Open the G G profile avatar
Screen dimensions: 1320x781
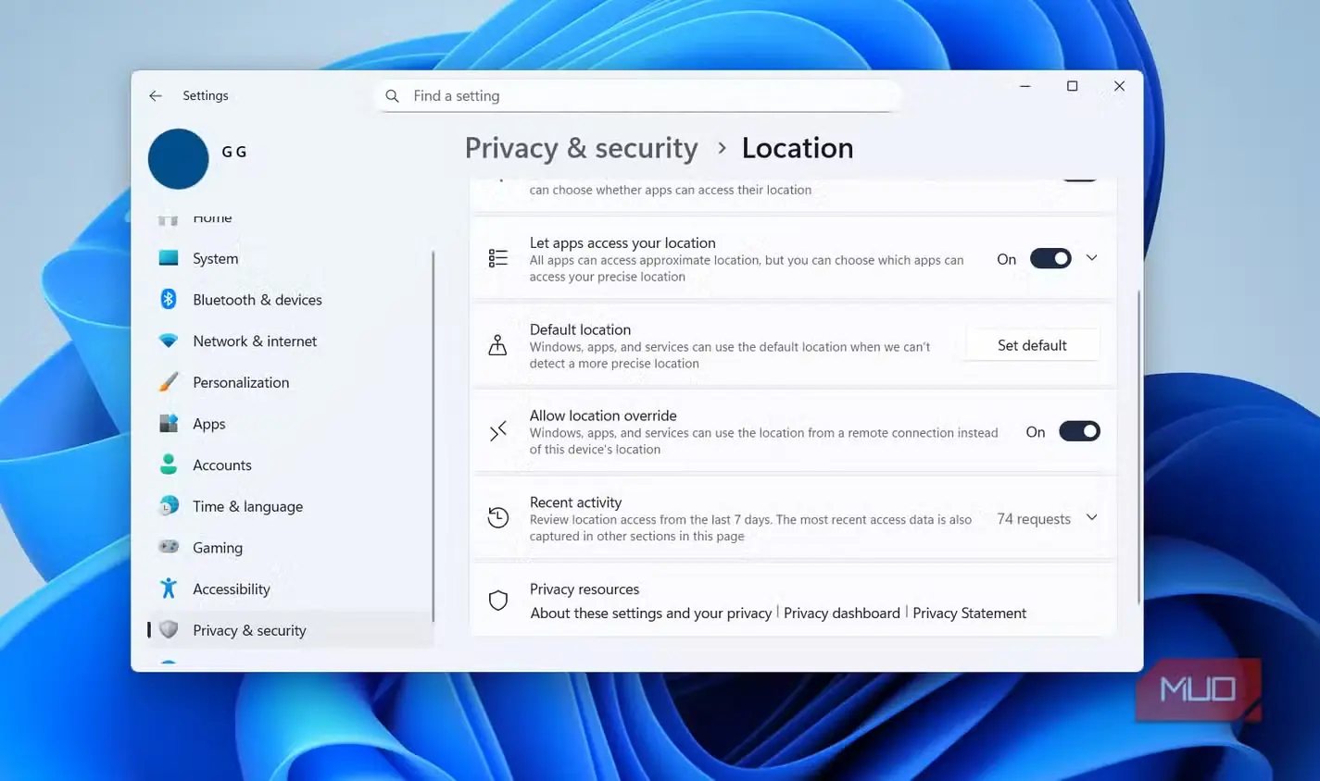178,159
